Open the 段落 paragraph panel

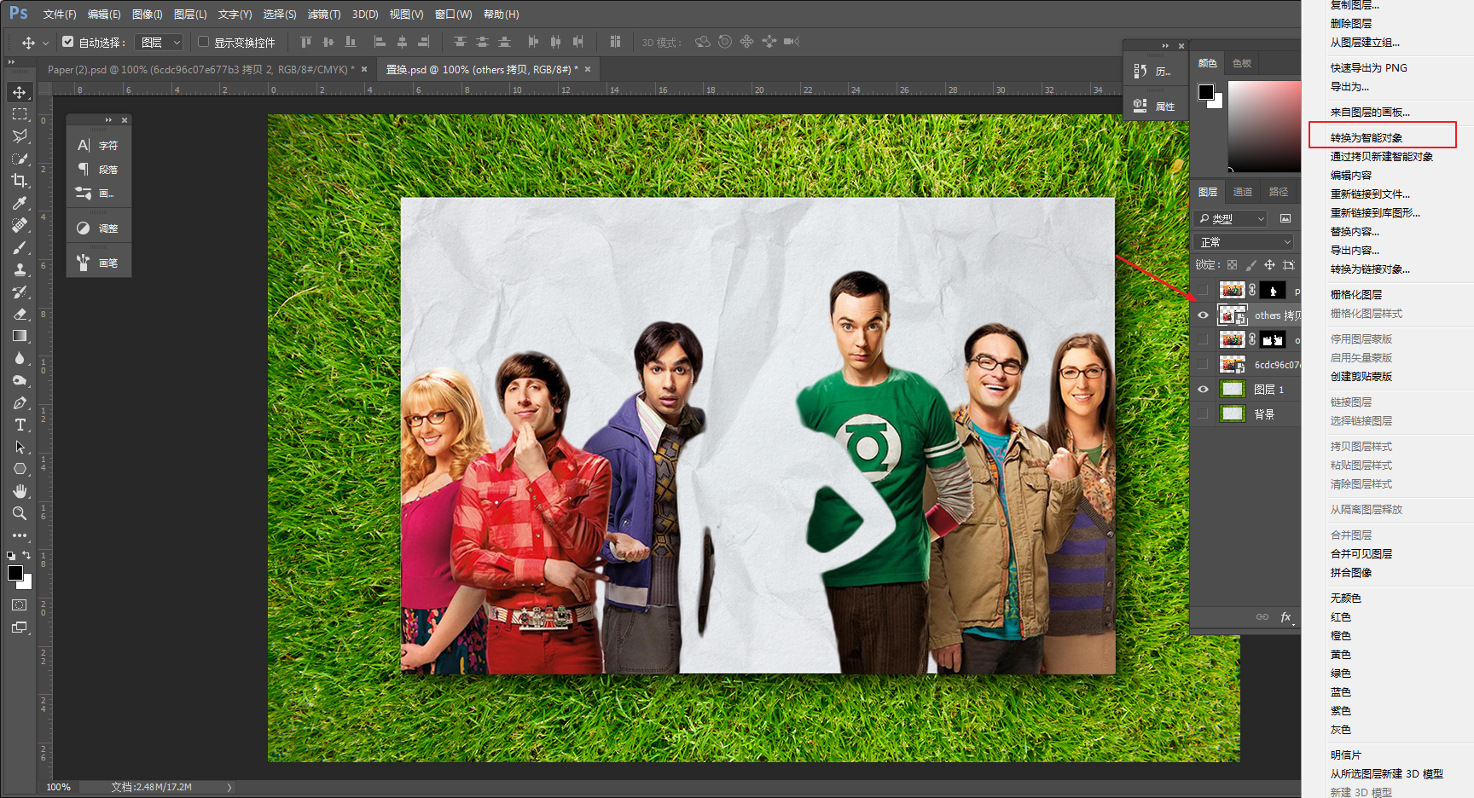[x=98, y=169]
